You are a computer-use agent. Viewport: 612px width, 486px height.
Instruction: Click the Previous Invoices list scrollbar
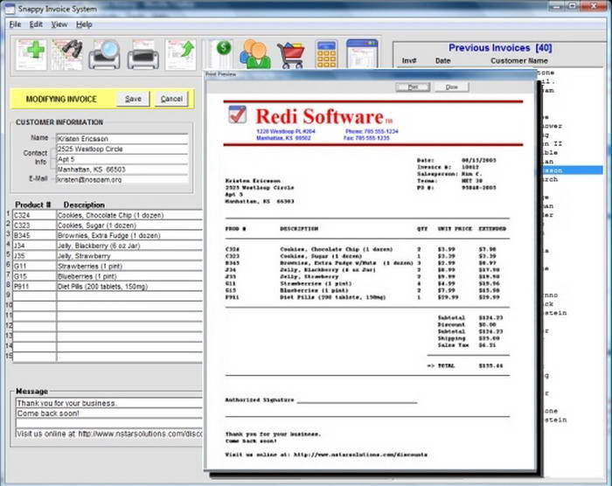606,262
